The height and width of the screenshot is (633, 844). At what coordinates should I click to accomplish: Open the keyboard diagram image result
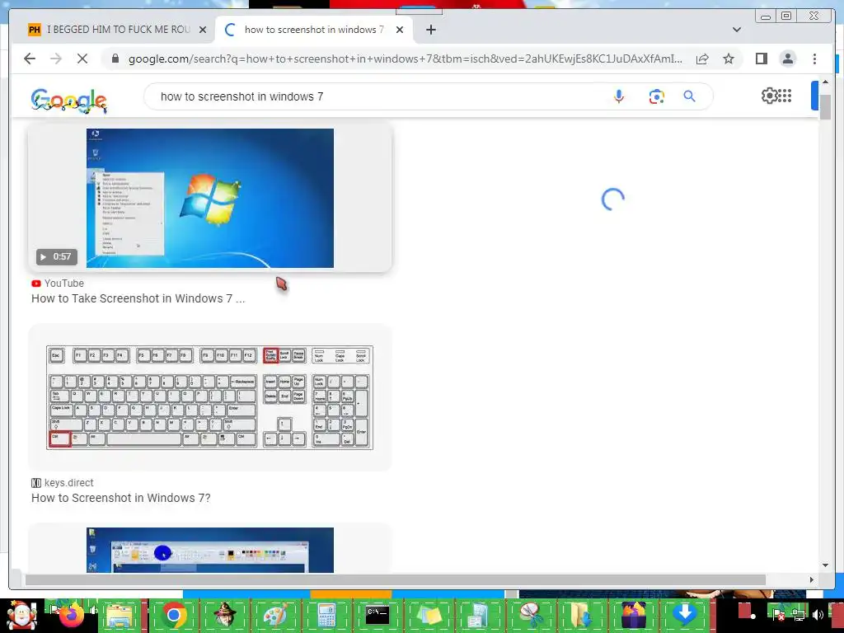click(210, 398)
